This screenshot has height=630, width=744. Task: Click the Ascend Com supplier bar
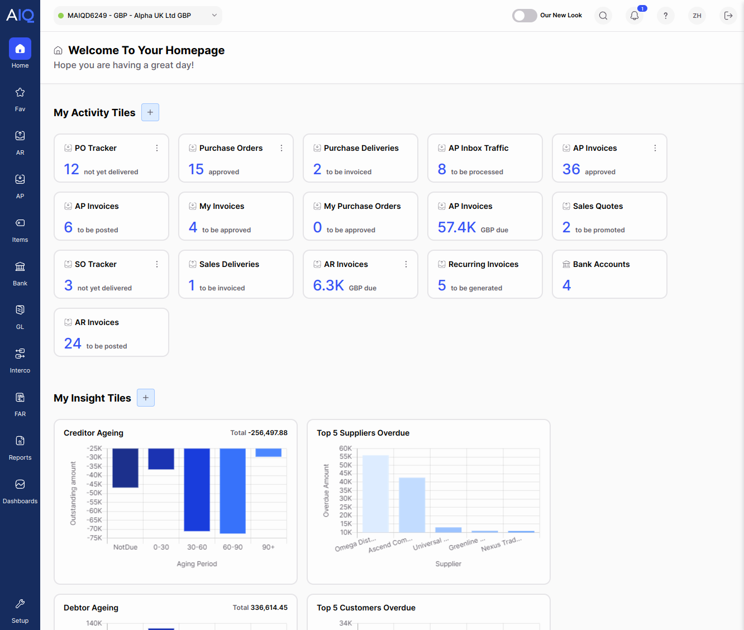[412, 505]
